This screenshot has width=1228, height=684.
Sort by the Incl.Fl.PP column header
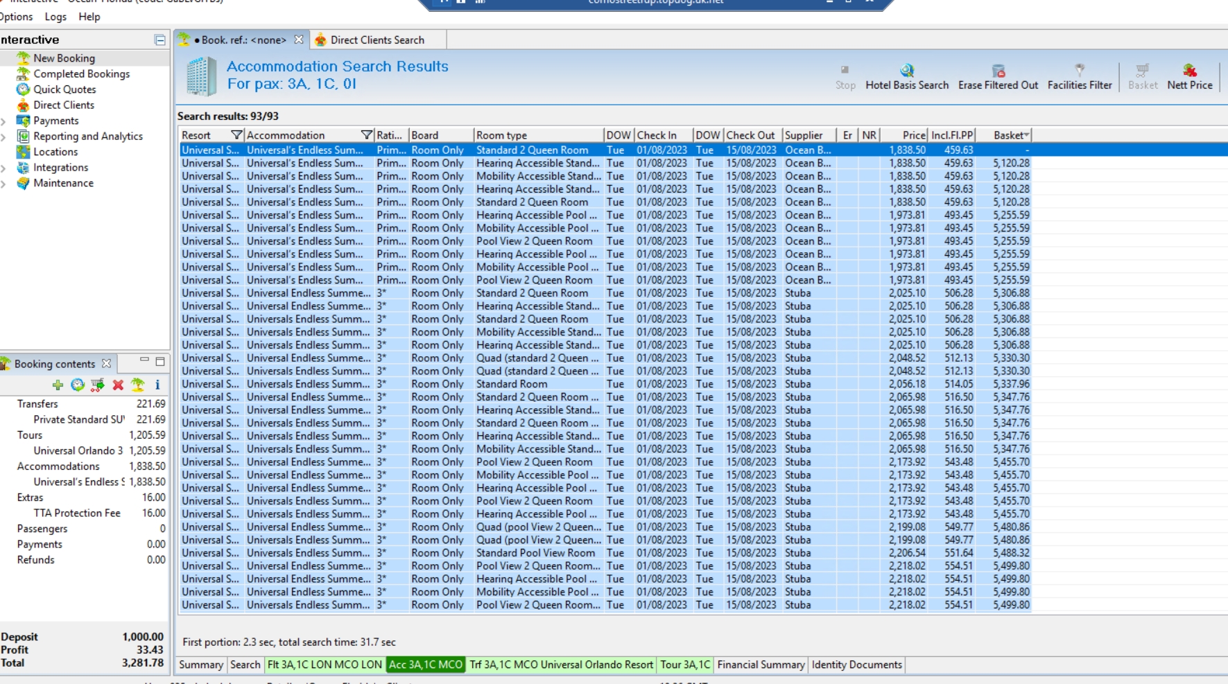[952, 135]
